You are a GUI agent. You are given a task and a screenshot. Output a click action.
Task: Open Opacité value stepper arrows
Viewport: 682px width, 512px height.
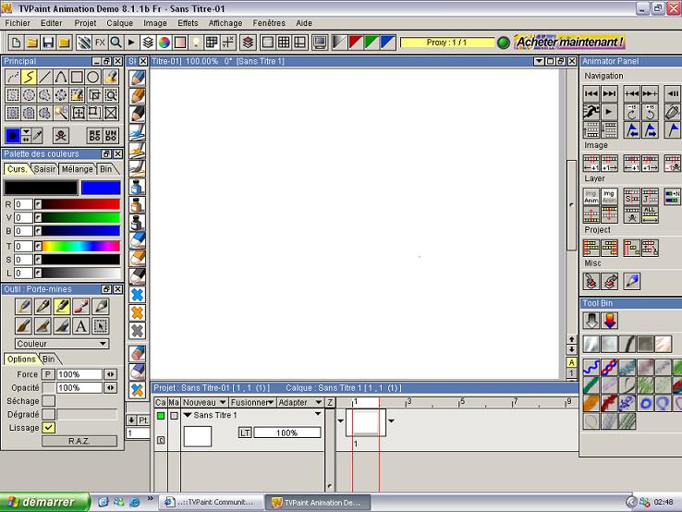coord(111,387)
